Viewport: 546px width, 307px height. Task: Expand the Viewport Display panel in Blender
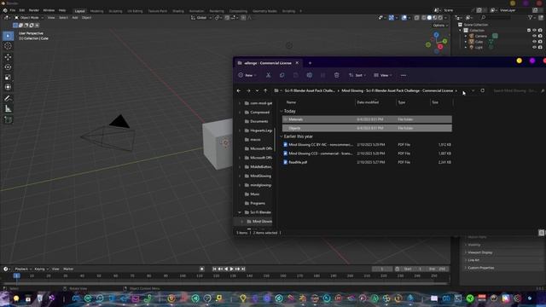tap(479, 252)
